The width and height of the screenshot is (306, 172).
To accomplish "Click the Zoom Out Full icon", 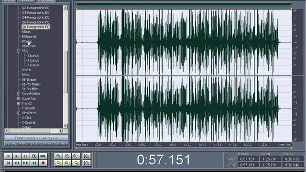I will click(76, 156).
